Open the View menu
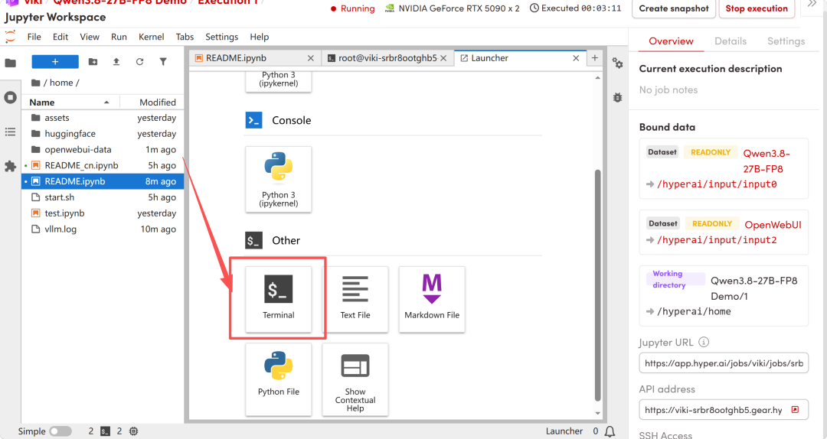This screenshot has height=439, width=827. coord(89,37)
